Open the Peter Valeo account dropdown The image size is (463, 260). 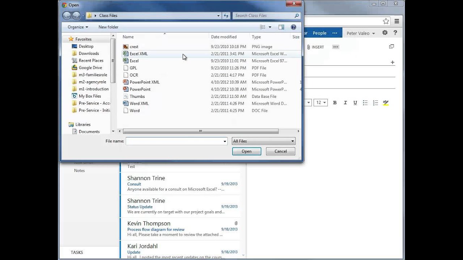coord(361,33)
